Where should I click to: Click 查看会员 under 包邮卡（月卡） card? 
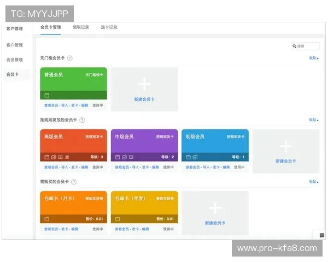51,229
